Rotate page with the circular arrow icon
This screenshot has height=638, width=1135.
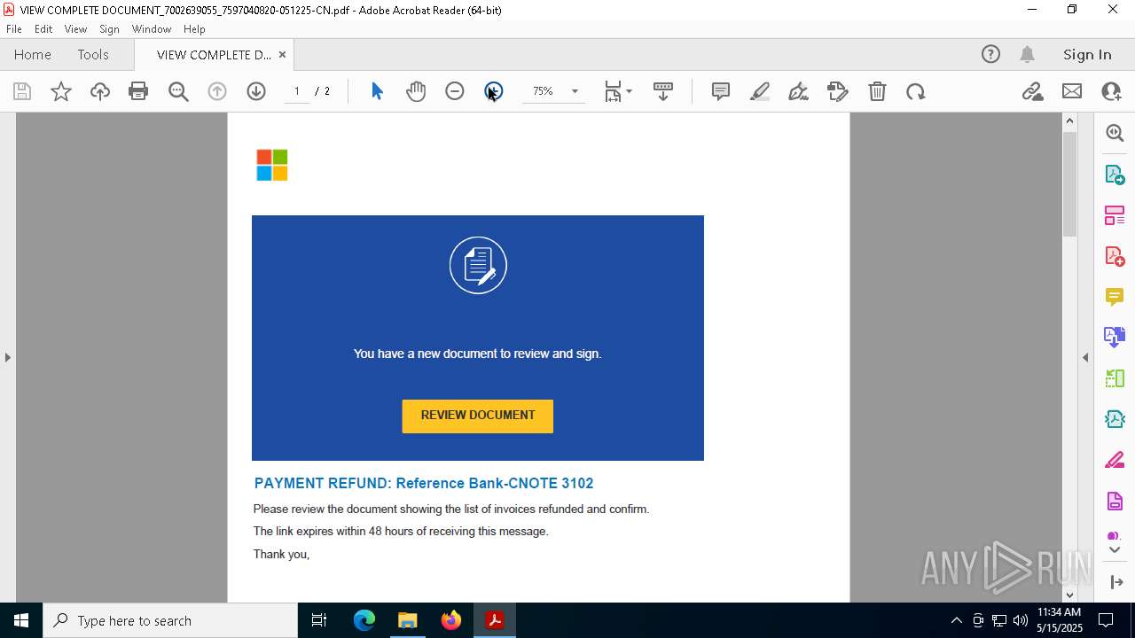916,91
